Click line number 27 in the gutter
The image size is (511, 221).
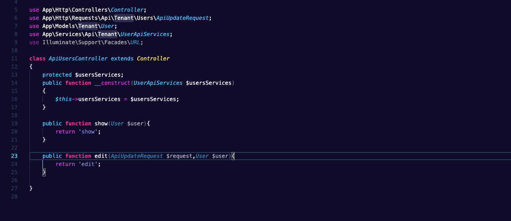(14, 188)
